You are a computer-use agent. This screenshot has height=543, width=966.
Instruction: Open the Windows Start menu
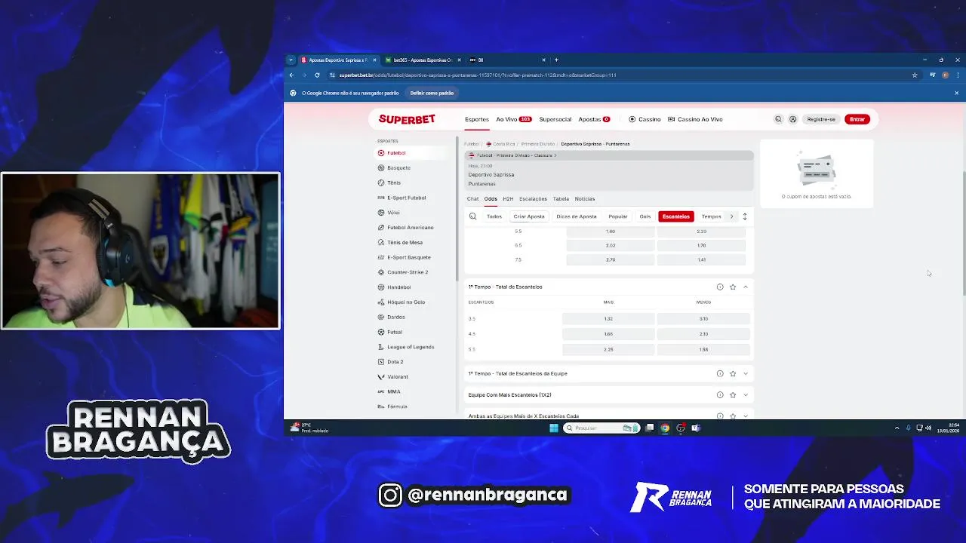(553, 428)
